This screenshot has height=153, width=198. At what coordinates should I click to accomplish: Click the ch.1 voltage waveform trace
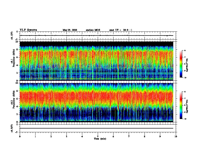click(96, 35)
